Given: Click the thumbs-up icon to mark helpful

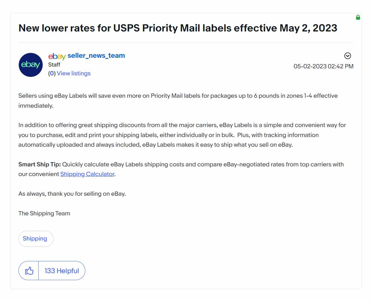Looking at the screenshot, I should pos(29,271).
